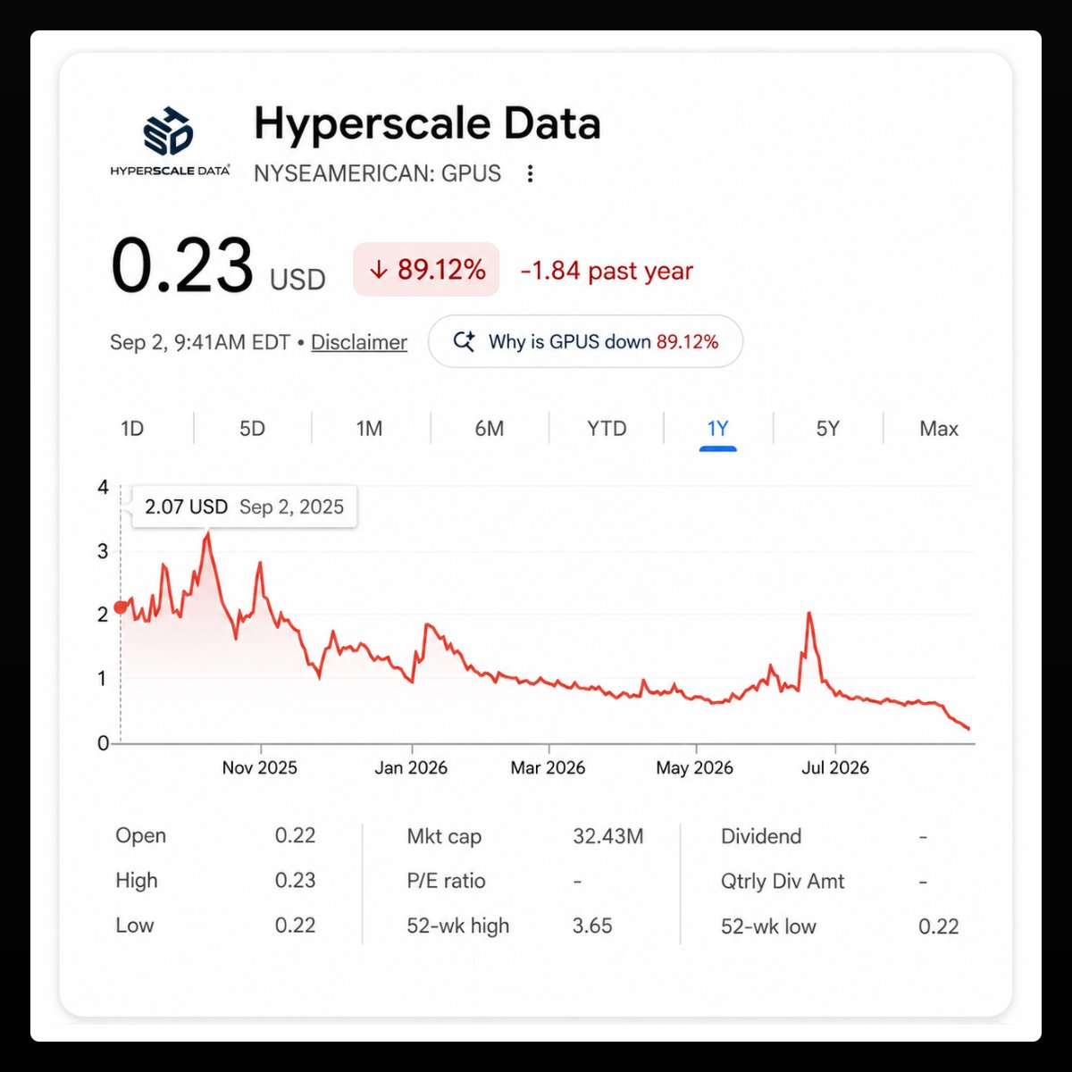Switch chart to 6M range
This screenshot has width=1072, height=1072.
pyautogui.click(x=490, y=429)
